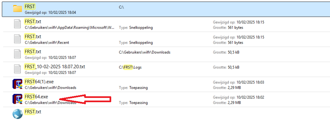Select the icon of 50,5 kB FRST.txt in Downloads
This screenshot has width=330, height=139.
tap(17, 55)
